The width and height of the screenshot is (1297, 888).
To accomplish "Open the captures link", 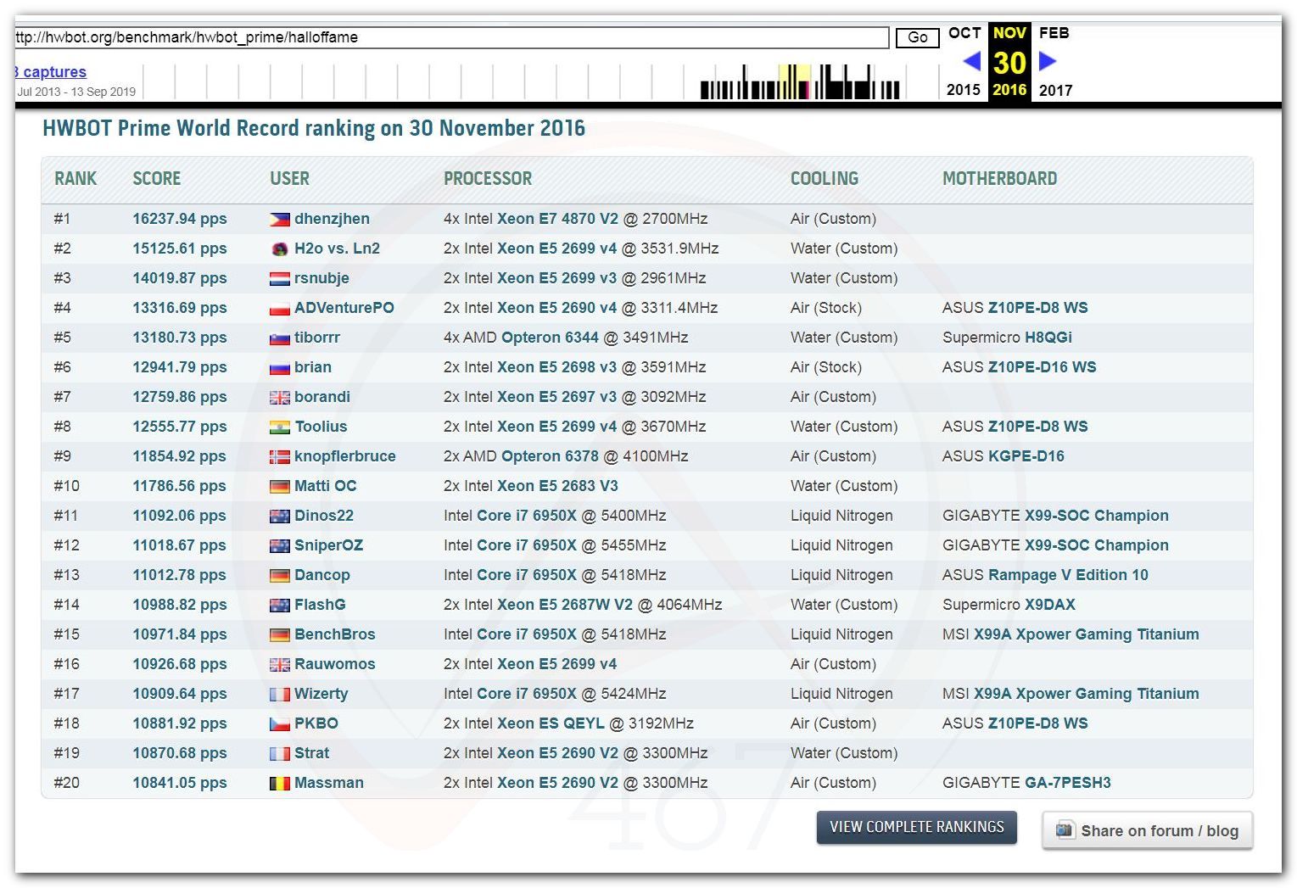I will click(x=53, y=72).
